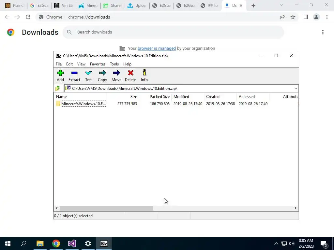334x250 pixels.
Task: Focus the Search downloads field
Action: [174, 32]
